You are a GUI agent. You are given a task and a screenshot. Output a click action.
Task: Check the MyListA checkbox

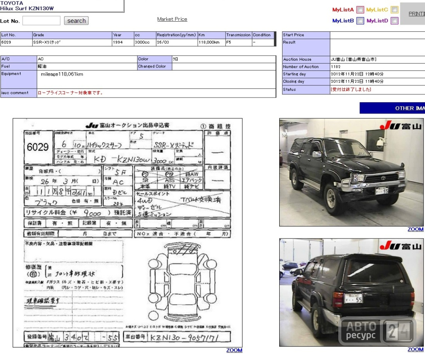360,10
